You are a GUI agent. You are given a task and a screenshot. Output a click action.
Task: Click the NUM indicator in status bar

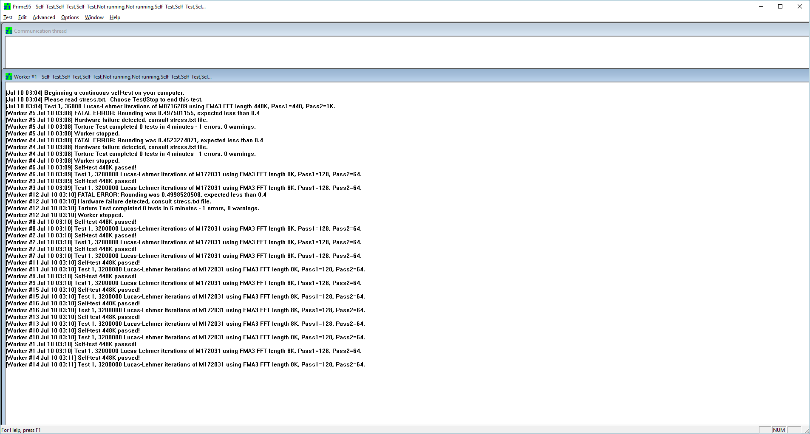click(779, 430)
